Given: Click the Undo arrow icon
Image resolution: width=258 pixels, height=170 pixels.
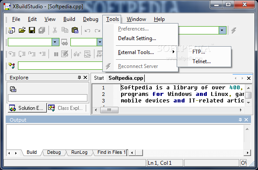Looking at the screenshot, I should (x=87, y=31).
